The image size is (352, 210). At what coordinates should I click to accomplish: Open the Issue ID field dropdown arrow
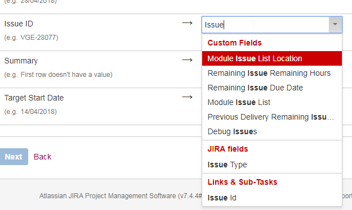(335, 24)
